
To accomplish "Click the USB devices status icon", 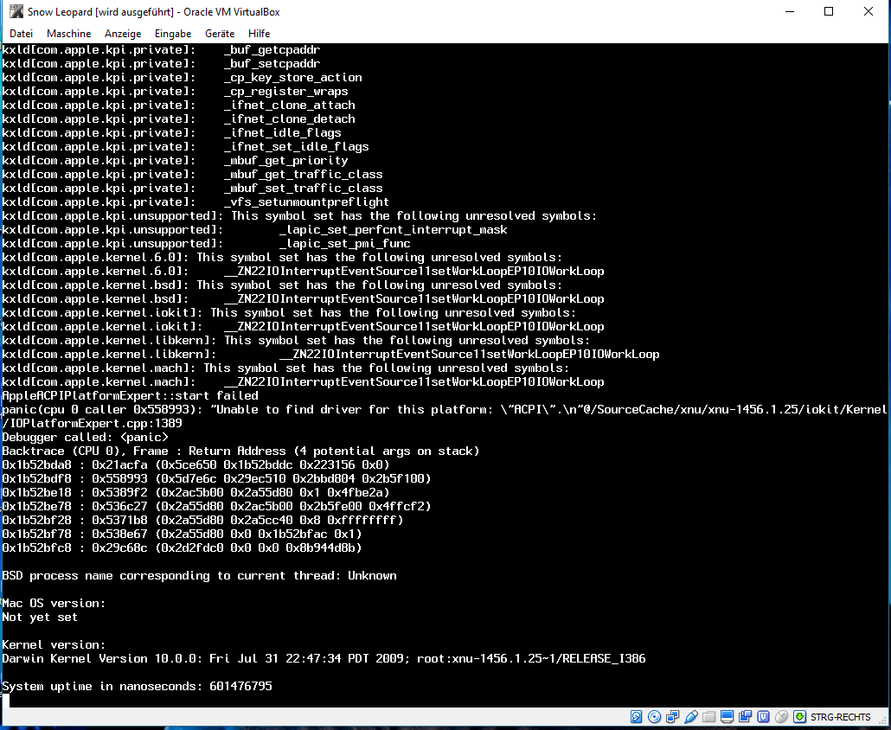I will 691,717.
